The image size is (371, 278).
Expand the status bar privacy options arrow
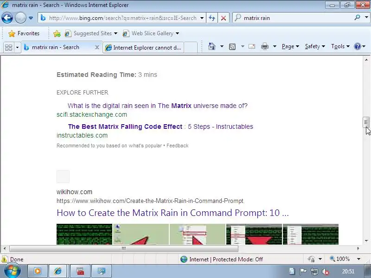click(320, 259)
